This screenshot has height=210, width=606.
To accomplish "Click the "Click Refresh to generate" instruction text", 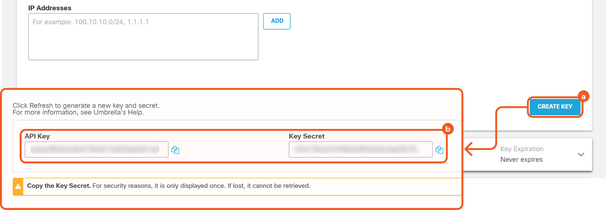I will (86, 106).
